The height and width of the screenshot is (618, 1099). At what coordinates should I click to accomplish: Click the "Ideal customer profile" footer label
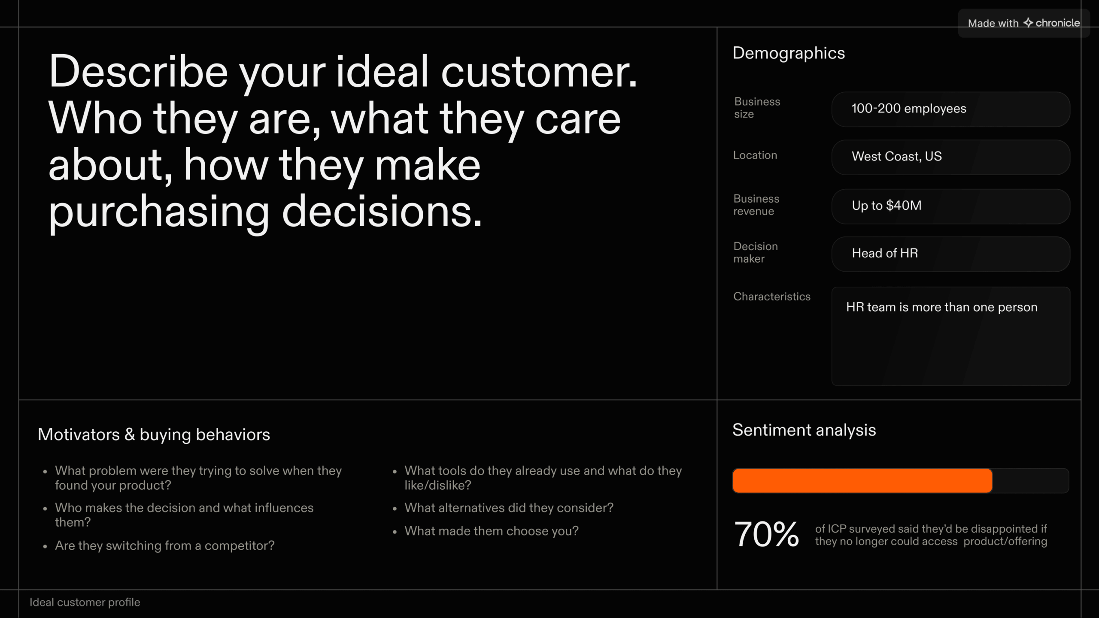point(85,603)
